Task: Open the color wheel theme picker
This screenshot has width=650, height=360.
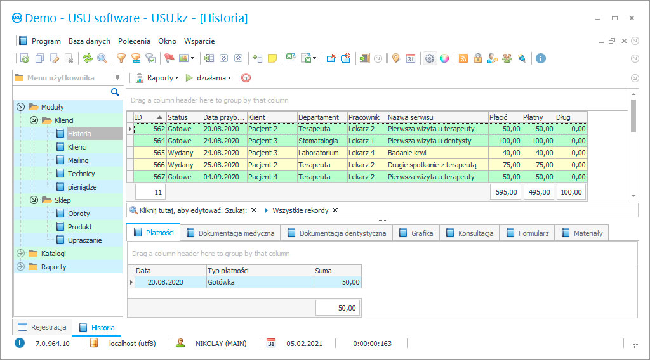Action: click(444, 58)
